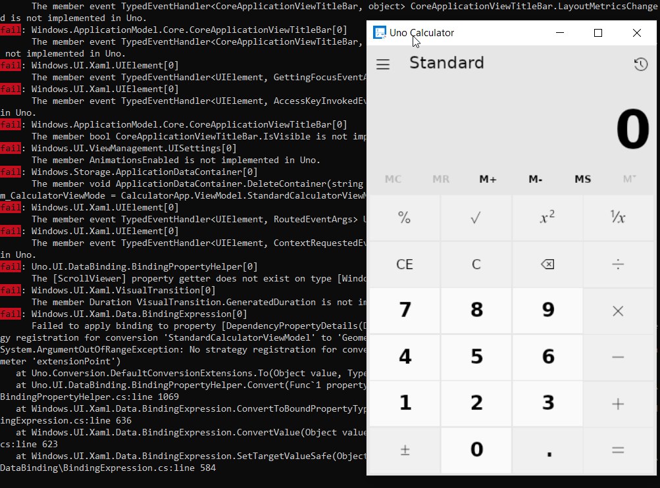Viewport: 660px width, 488px height.
Task: Click the reciprocal 1/x key
Action: pyautogui.click(x=618, y=218)
